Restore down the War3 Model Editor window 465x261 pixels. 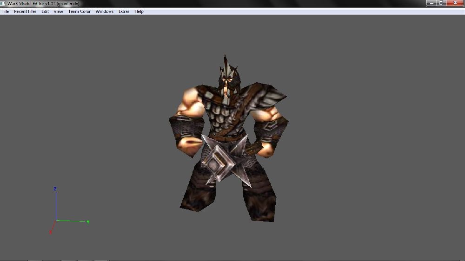click(441, 3)
